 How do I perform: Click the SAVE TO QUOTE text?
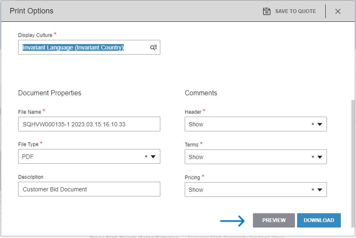coord(295,11)
